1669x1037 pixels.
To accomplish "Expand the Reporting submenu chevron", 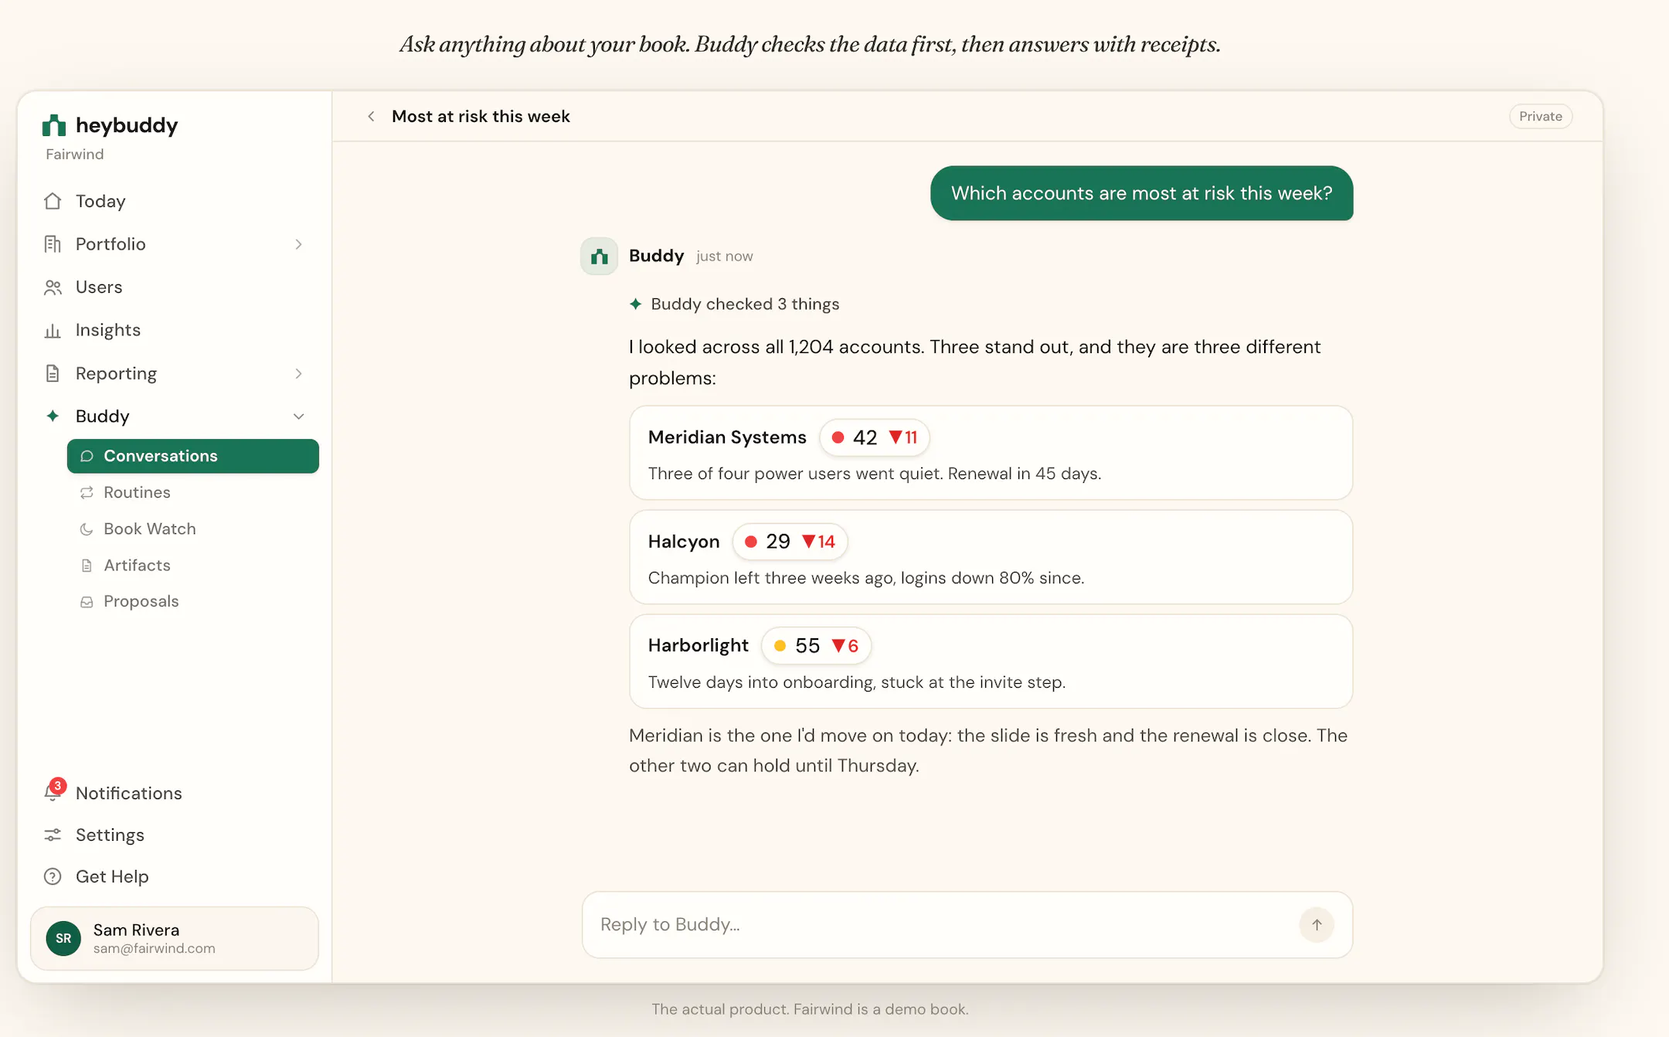I will coord(298,373).
